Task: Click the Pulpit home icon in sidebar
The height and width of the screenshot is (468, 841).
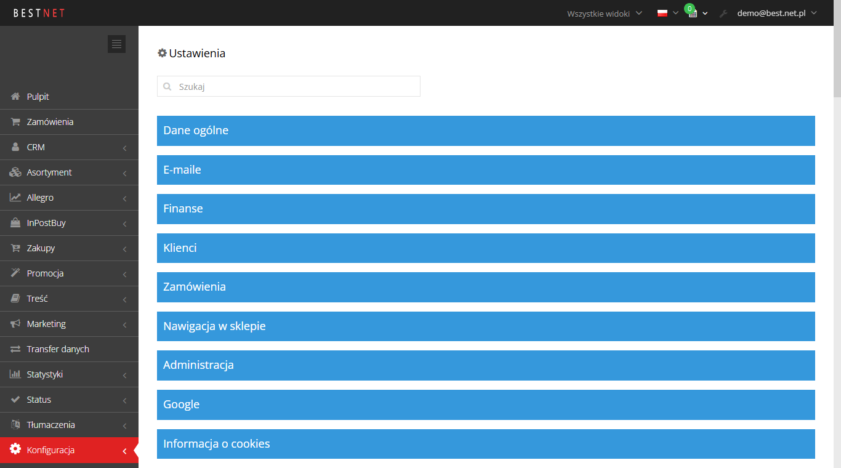Action: tap(15, 97)
